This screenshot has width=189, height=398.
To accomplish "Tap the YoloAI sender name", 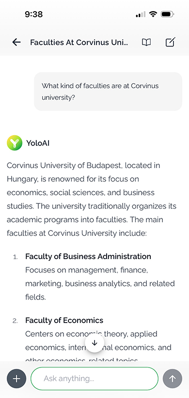I will [38, 143].
